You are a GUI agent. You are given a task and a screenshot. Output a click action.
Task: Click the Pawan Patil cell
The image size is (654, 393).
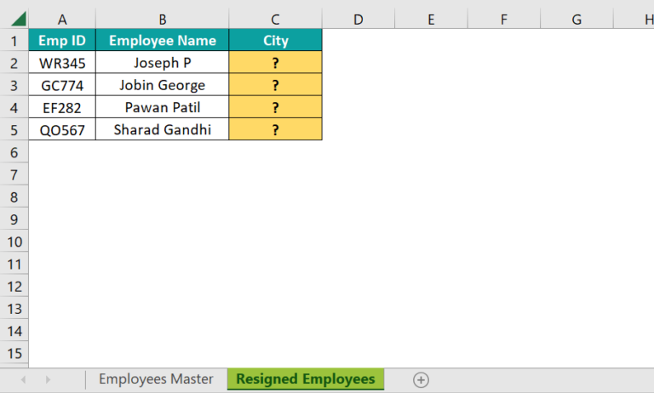tap(163, 107)
